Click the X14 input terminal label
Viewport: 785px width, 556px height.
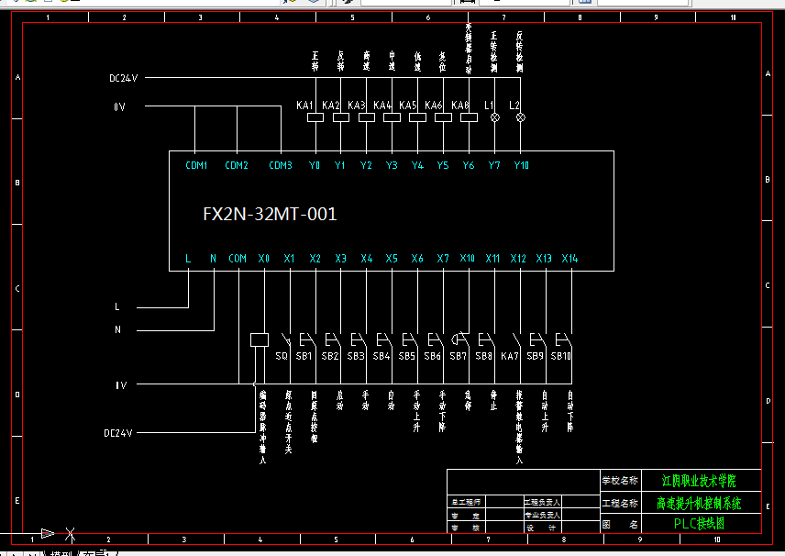(x=569, y=259)
